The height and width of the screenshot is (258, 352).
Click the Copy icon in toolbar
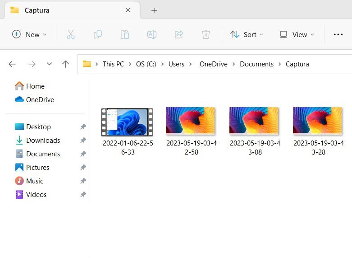pyautogui.click(x=98, y=34)
